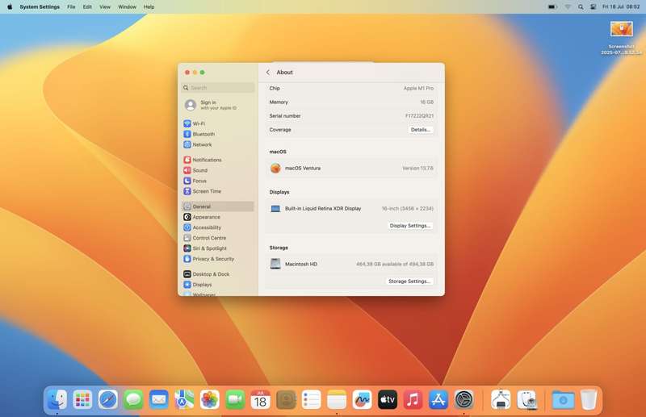
Task: Open Control Centre from the menu bar
Action: [x=594, y=6]
